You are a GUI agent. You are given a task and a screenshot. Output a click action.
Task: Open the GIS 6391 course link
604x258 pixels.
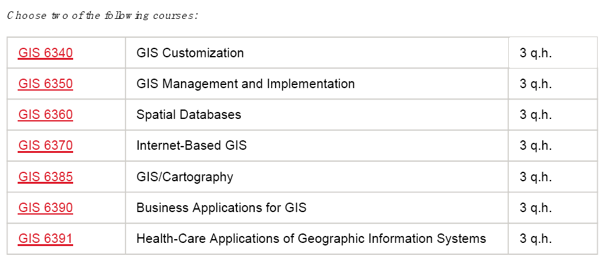(45, 238)
